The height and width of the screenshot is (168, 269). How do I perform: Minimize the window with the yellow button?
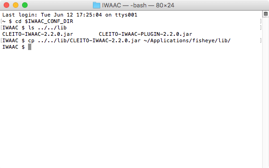16,5
